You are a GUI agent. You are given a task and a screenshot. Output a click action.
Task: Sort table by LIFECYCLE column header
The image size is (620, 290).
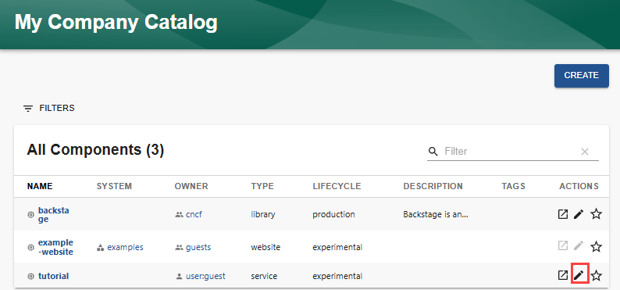point(337,186)
